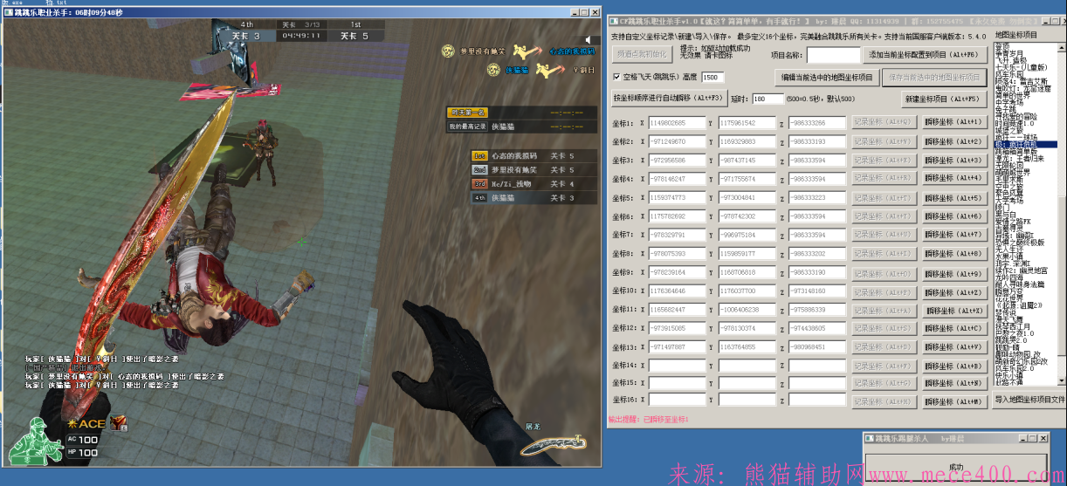1067x486 pixels.
Task: Click the ACE badge icon in HUD
Action: point(87,423)
